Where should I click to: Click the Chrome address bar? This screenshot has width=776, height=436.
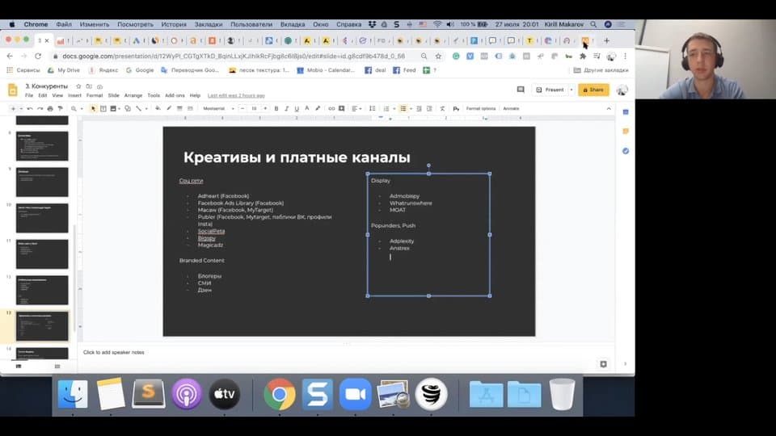234,57
